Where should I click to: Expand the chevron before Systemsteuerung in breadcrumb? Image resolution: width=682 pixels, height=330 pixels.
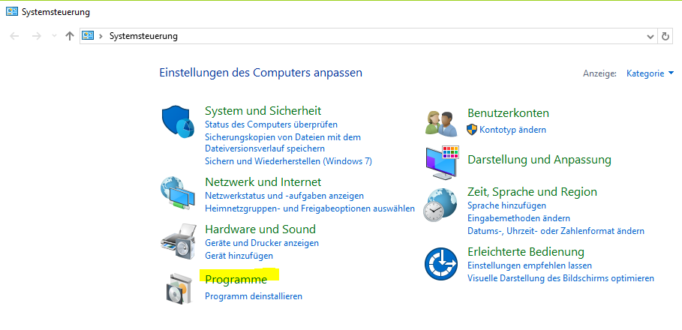coord(101,36)
